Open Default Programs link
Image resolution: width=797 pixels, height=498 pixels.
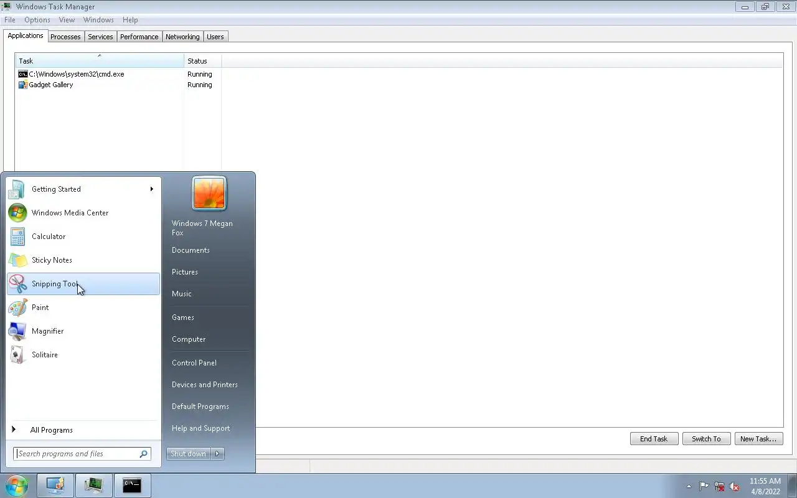click(200, 406)
